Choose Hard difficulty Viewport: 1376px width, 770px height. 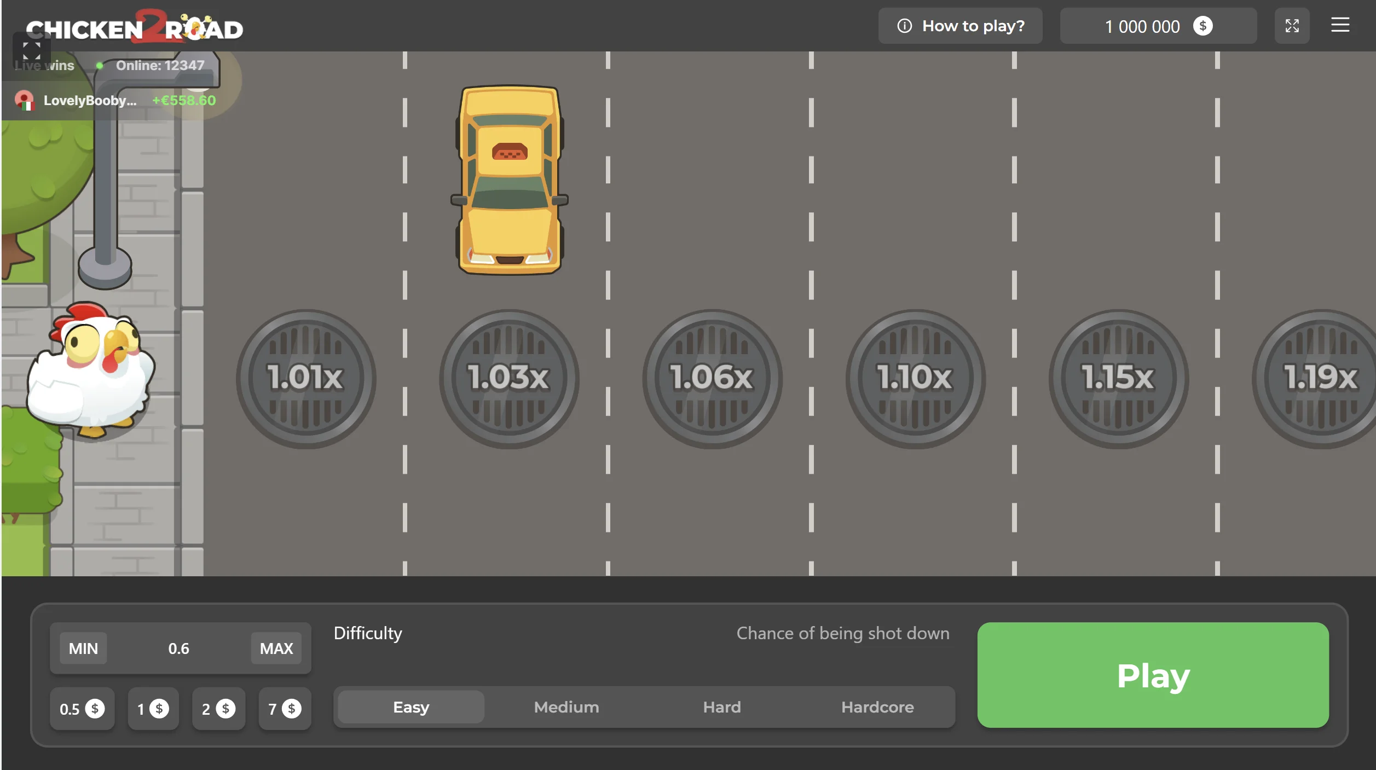[721, 707]
